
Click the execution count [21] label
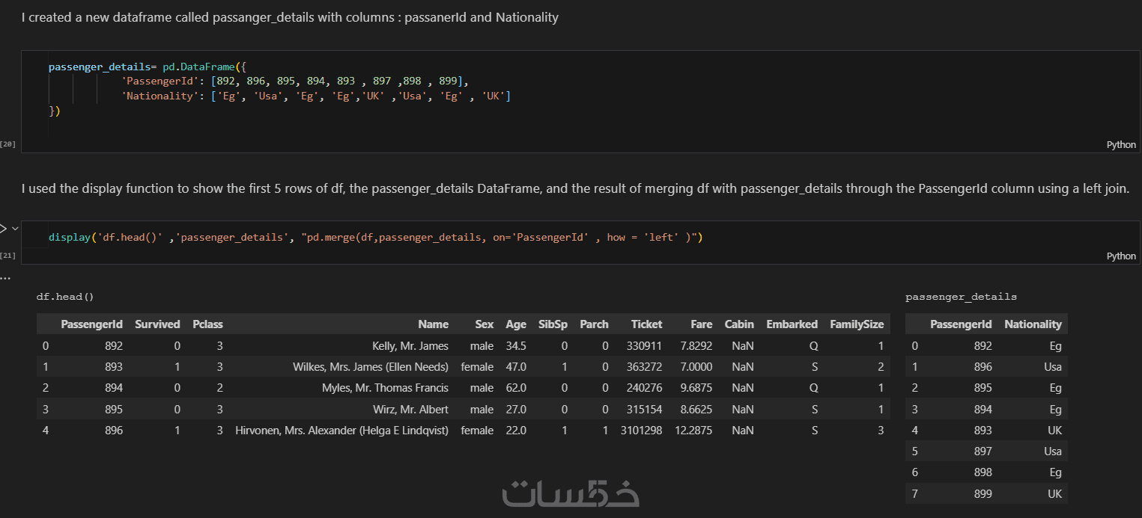tap(8, 256)
